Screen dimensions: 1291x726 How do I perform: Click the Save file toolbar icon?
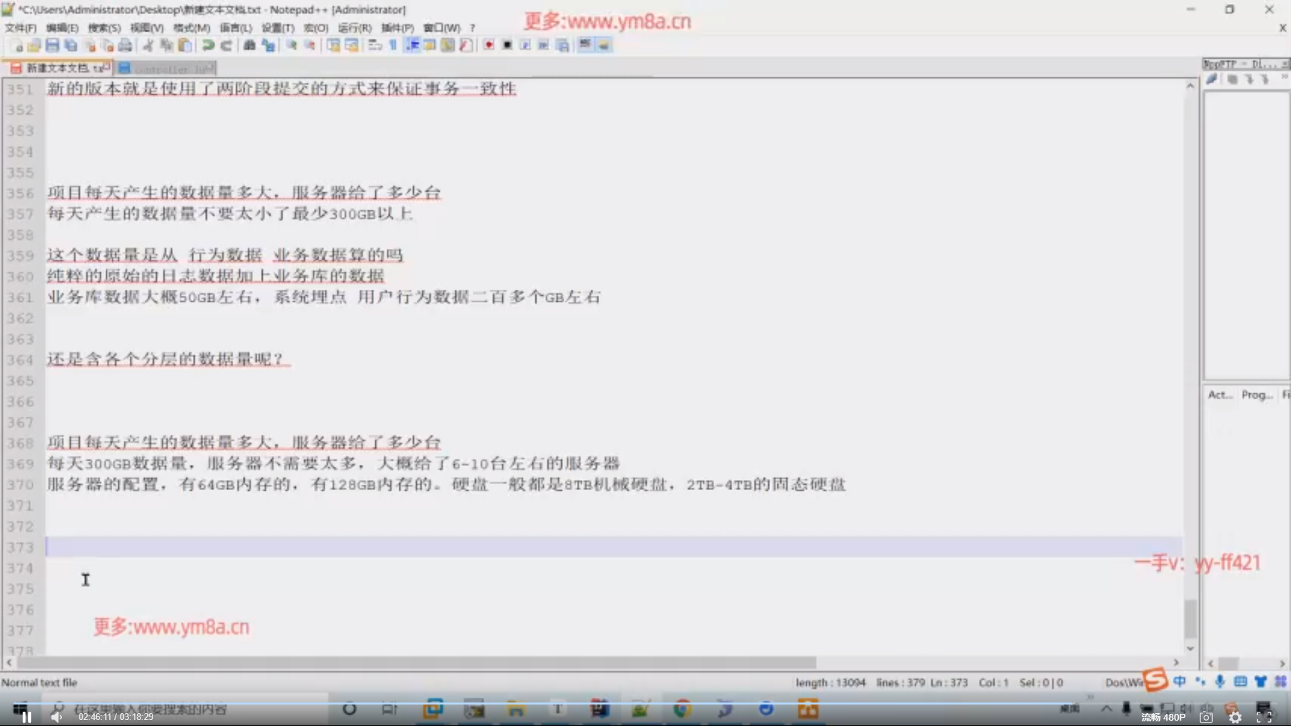[x=52, y=45]
